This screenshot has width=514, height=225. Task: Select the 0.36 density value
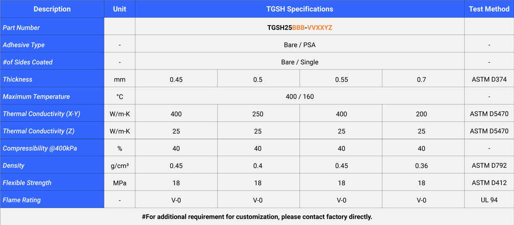click(421, 166)
